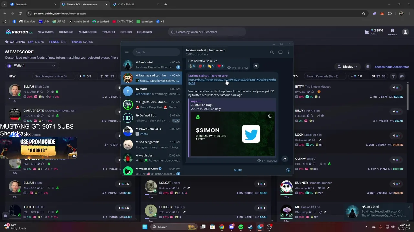Toggle mute sound icon in right column
This screenshot has height=232, width=414.
[x=402, y=76]
